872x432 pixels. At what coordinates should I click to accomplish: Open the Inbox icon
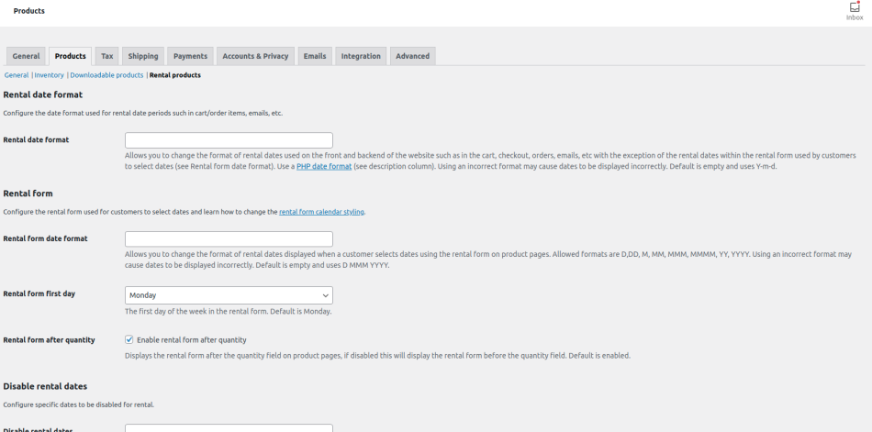855,10
